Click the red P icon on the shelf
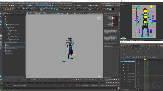The image size is (163, 91). [x=113, y=9]
